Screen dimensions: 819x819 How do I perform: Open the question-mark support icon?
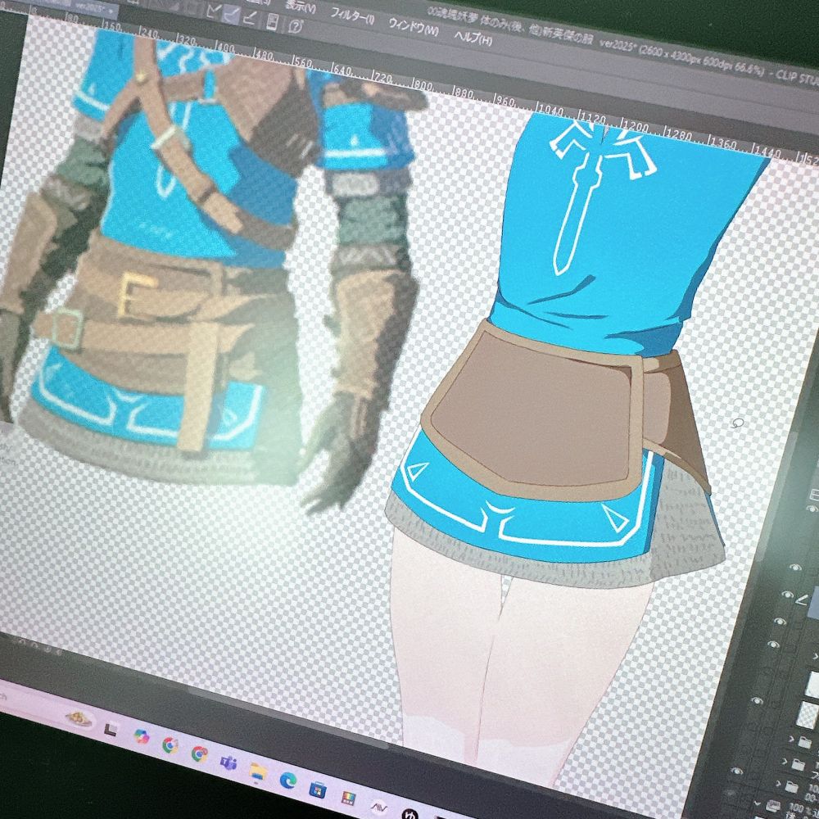tap(296, 25)
